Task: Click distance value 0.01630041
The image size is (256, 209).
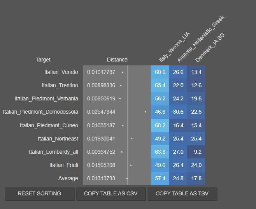Action: [101, 139]
